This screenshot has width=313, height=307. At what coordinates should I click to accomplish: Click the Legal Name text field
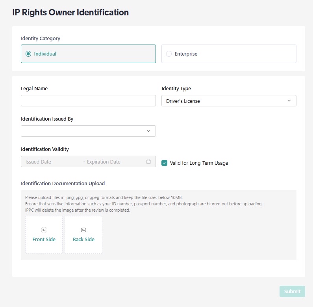tap(88, 101)
